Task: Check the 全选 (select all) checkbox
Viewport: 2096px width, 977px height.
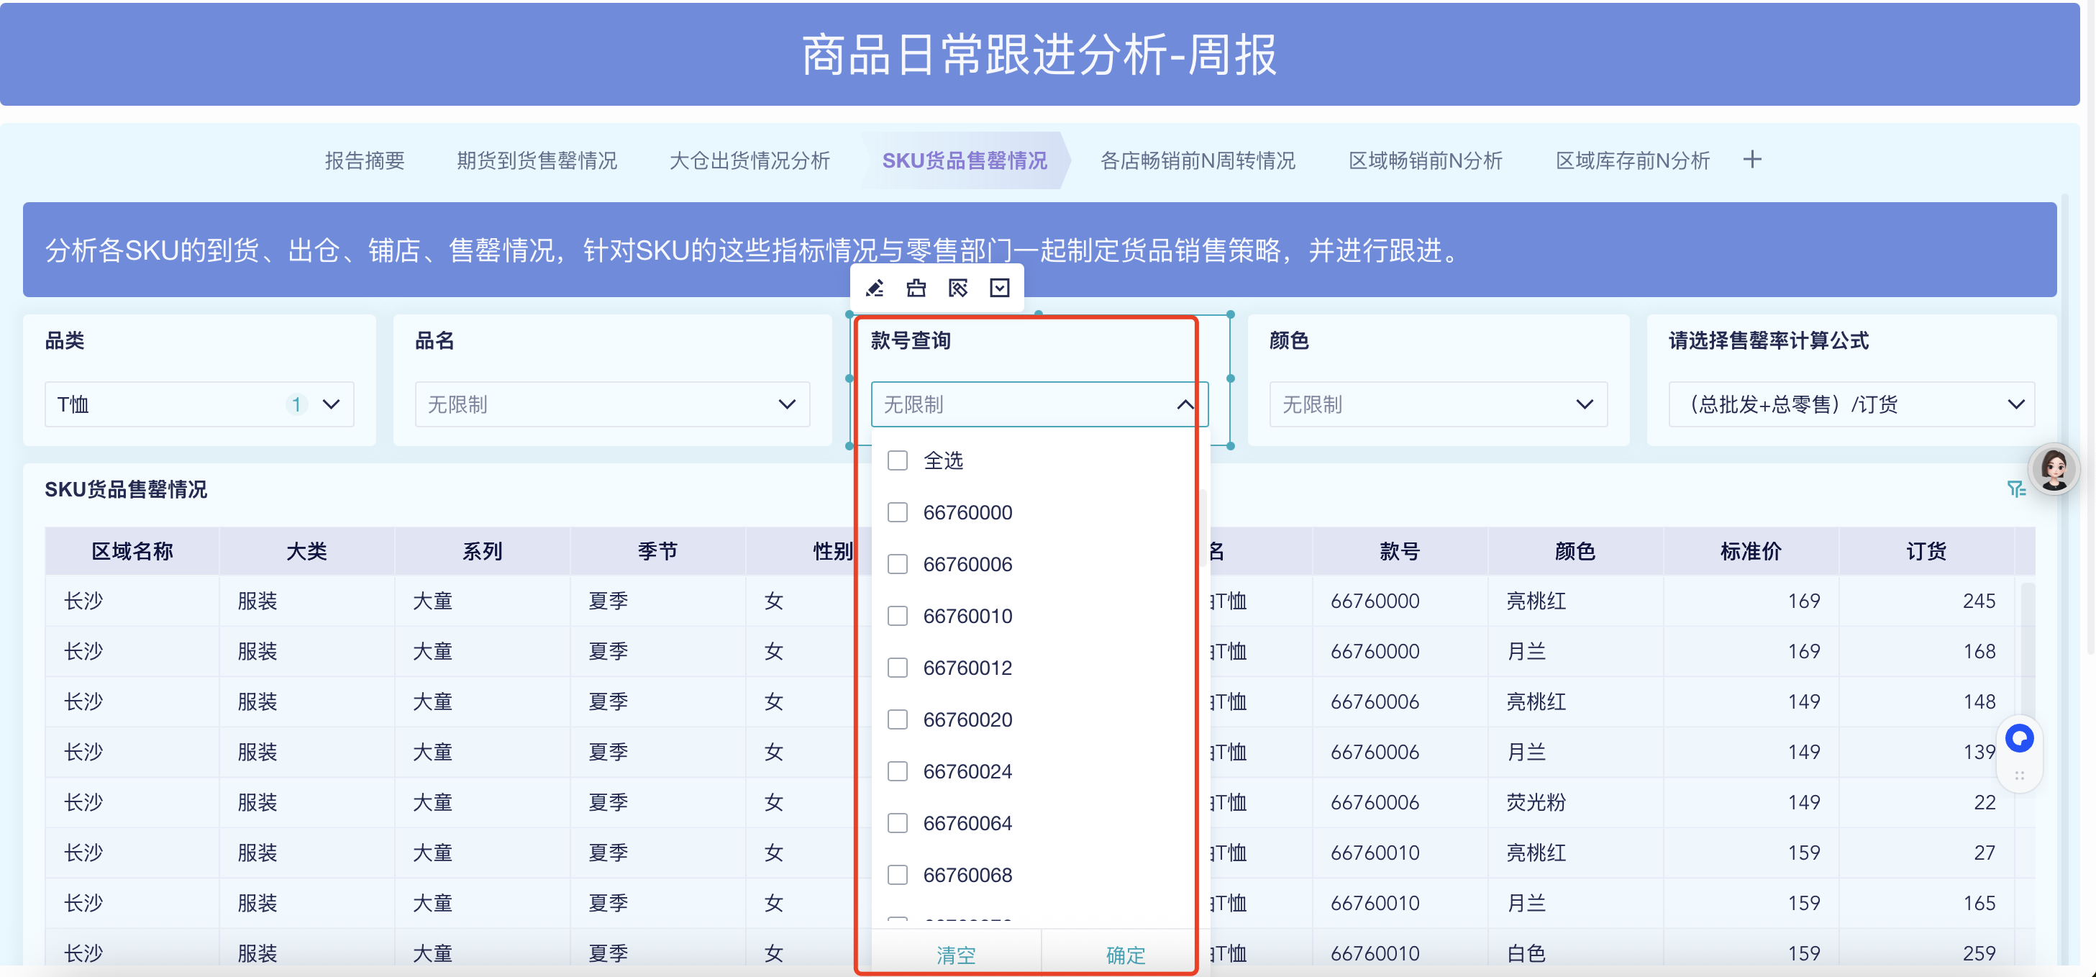Action: pos(898,460)
